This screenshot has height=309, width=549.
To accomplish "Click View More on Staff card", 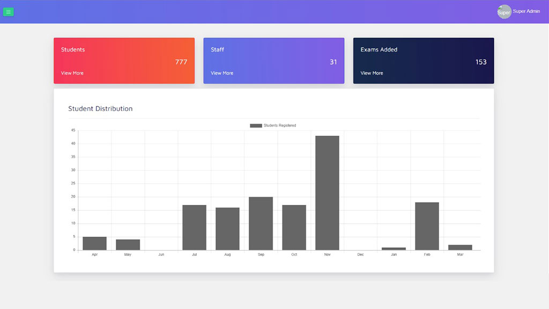I will click(221, 73).
